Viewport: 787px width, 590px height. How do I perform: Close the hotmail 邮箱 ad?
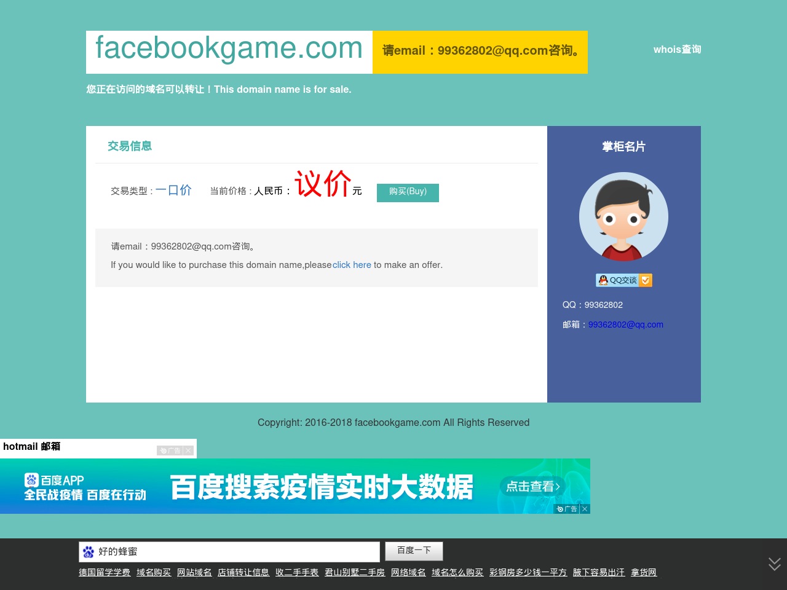click(x=188, y=450)
